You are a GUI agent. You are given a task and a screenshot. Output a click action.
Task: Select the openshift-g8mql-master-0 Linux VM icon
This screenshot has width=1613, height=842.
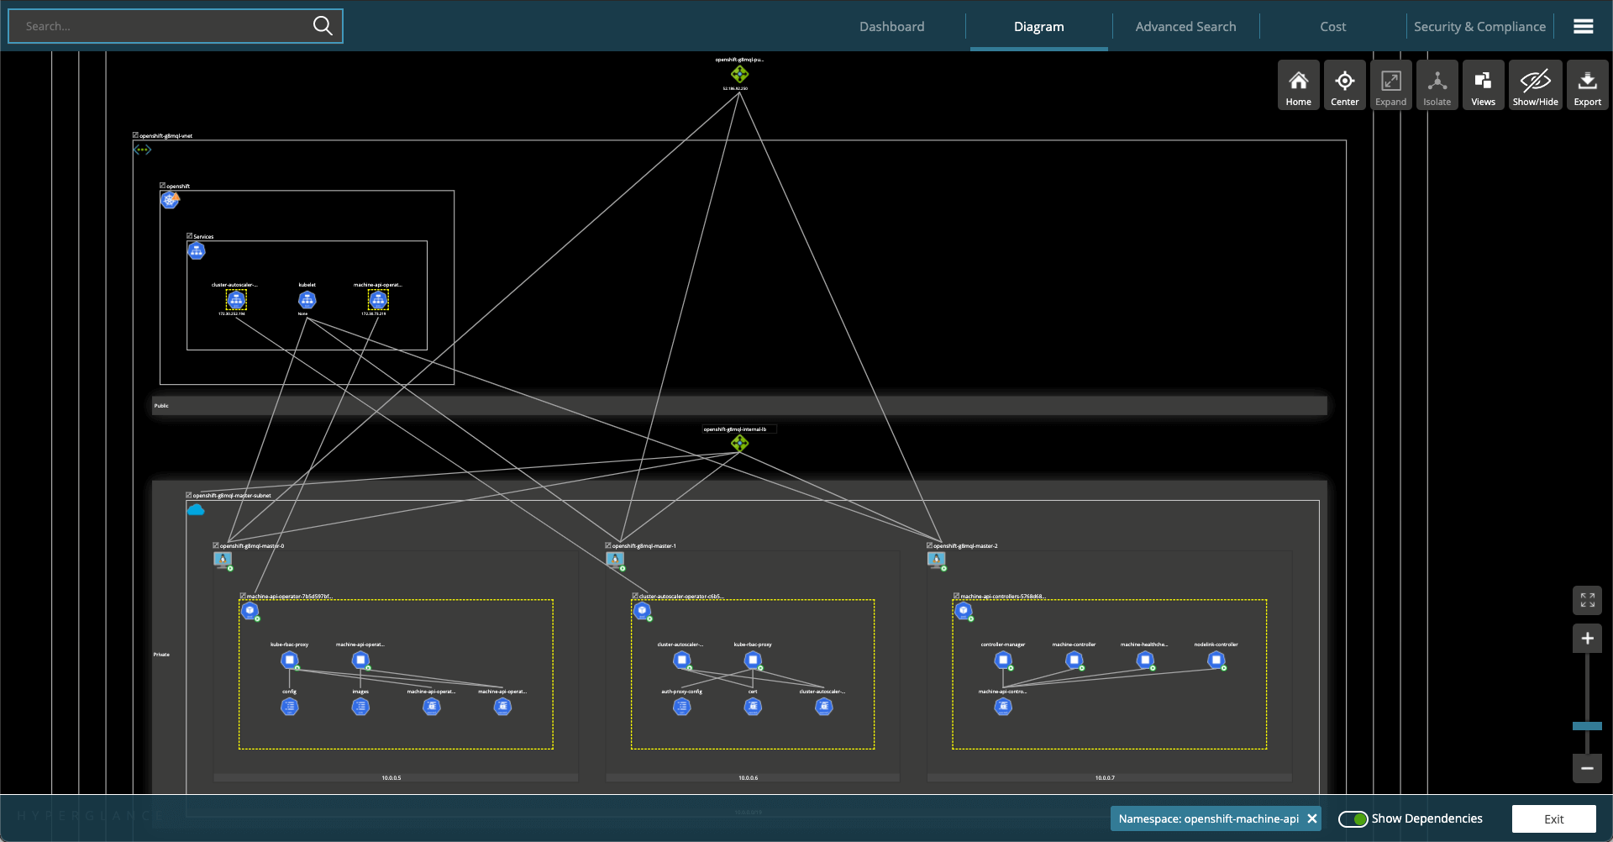tap(223, 560)
